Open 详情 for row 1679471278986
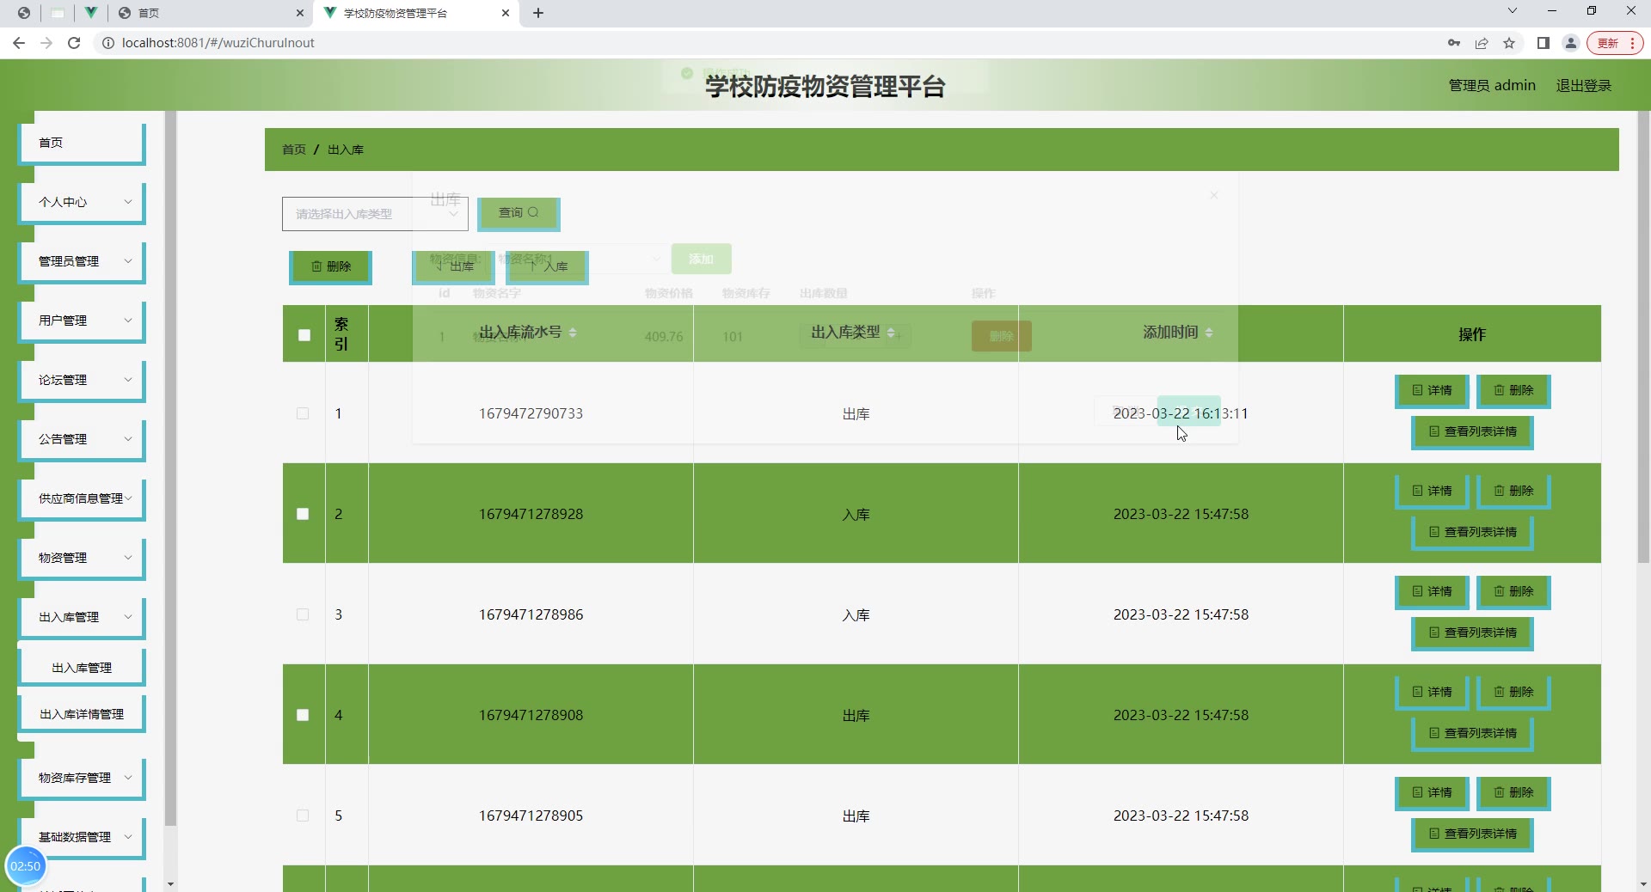The height and width of the screenshot is (892, 1651). [x=1432, y=592]
